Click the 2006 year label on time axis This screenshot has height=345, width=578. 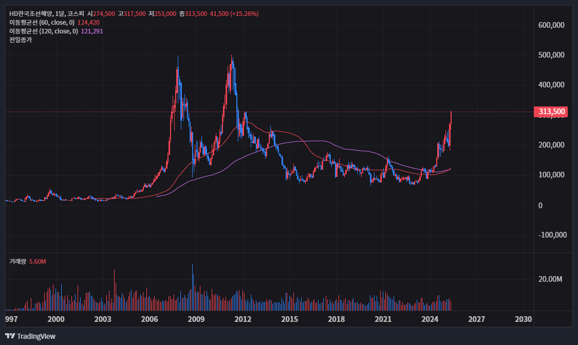[150, 319]
